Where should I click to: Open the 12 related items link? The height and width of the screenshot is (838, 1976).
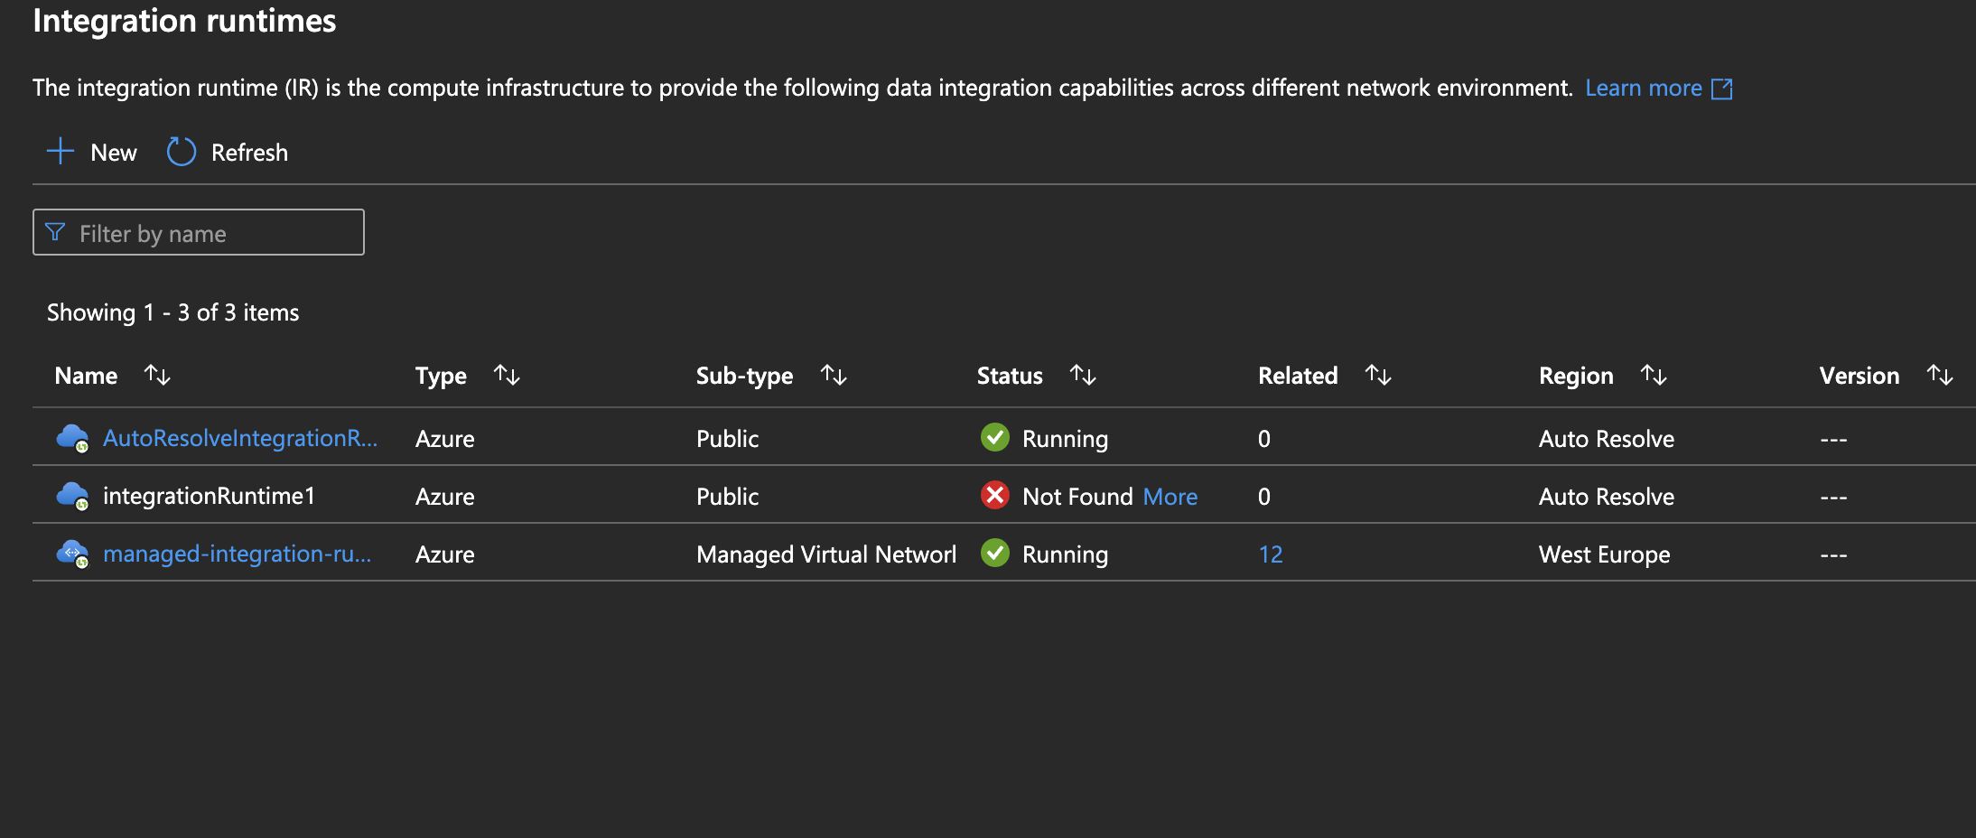1270,554
